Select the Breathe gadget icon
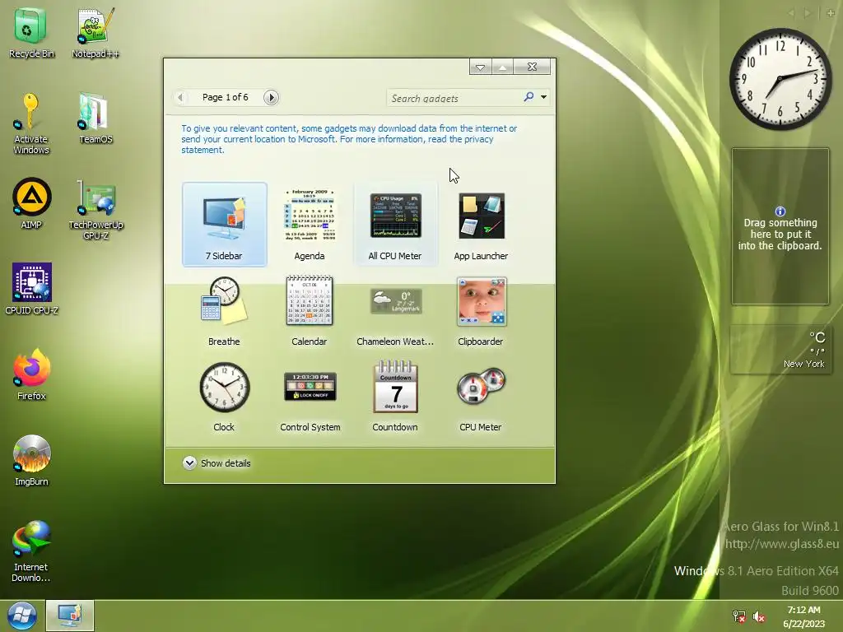Image resolution: width=843 pixels, height=632 pixels. 224,301
